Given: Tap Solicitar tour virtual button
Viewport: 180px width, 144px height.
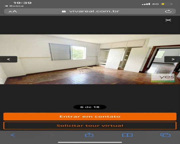Looking at the screenshot, I should pyautogui.click(x=90, y=126).
